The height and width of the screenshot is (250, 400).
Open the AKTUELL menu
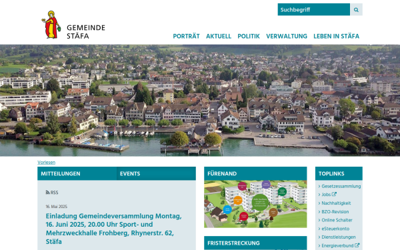tap(219, 36)
